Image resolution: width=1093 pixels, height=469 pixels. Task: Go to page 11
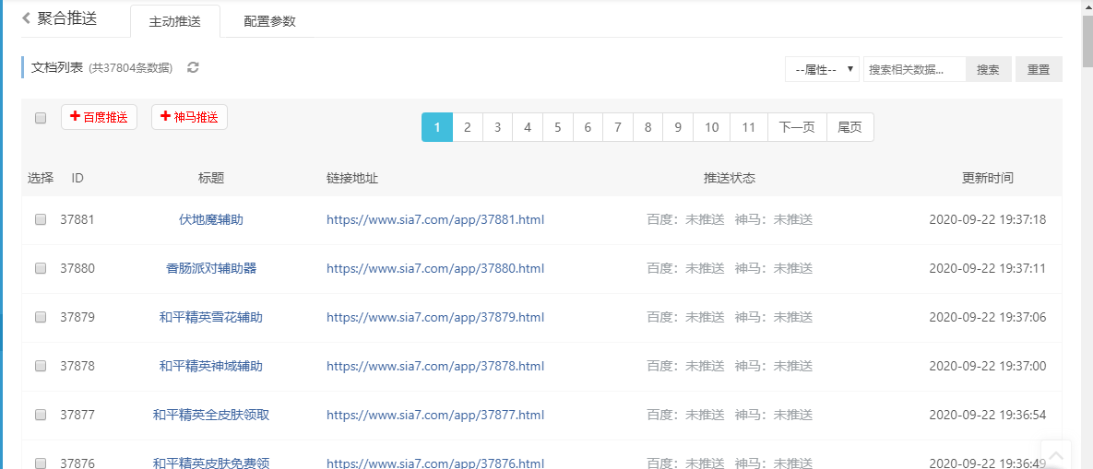tap(749, 127)
